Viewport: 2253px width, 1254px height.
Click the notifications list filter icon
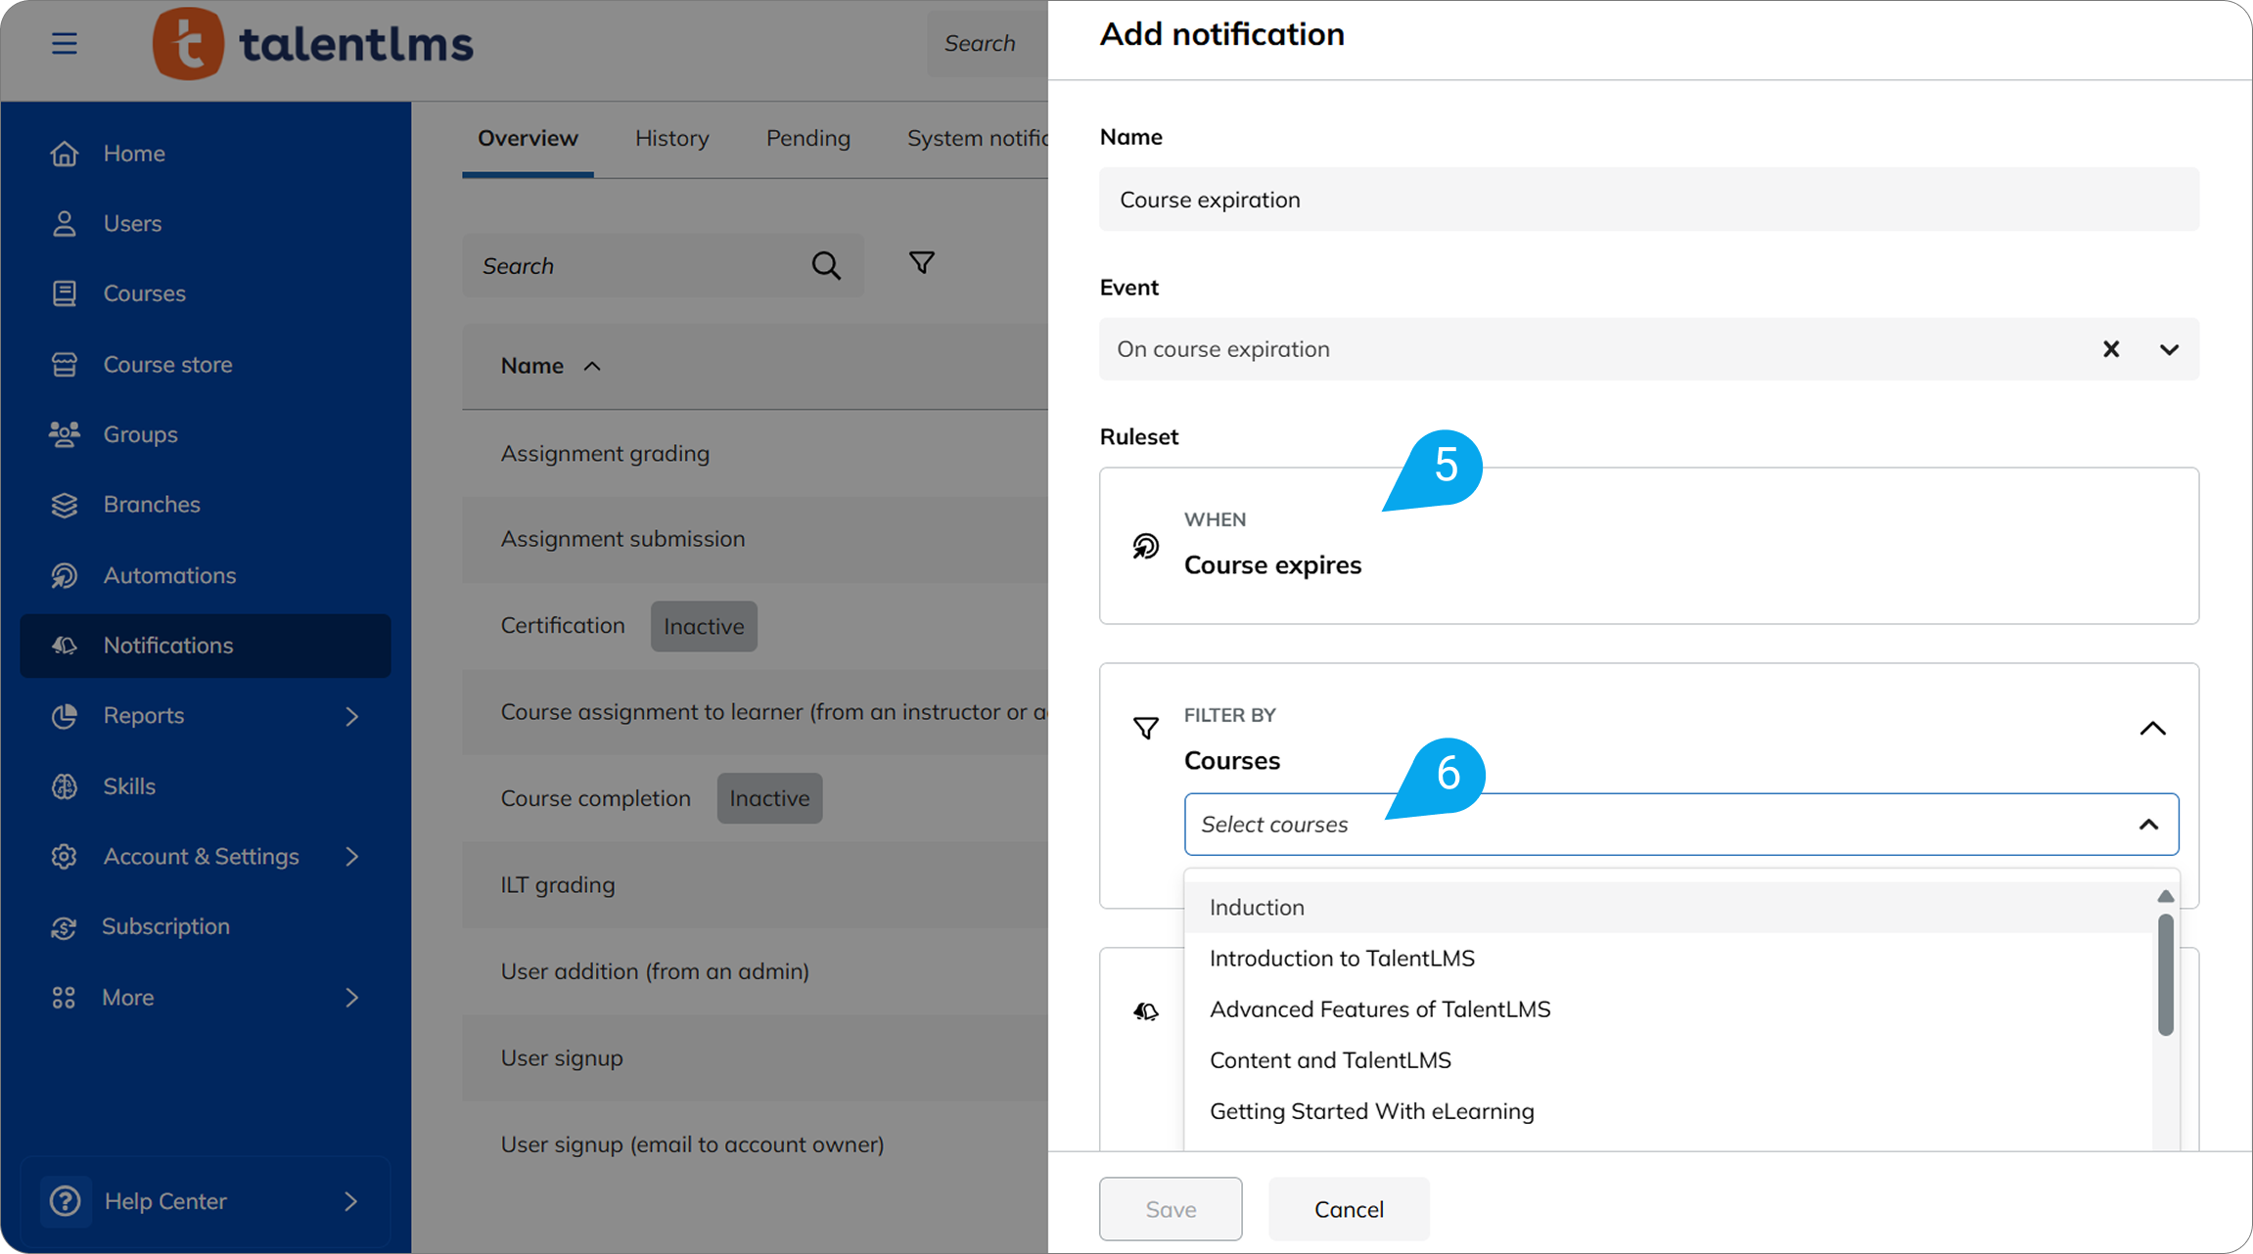pos(921,263)
